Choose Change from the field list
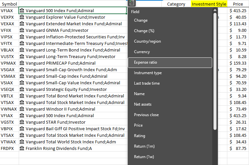This screenshot has height=165, width=249. tap(170, 20)
